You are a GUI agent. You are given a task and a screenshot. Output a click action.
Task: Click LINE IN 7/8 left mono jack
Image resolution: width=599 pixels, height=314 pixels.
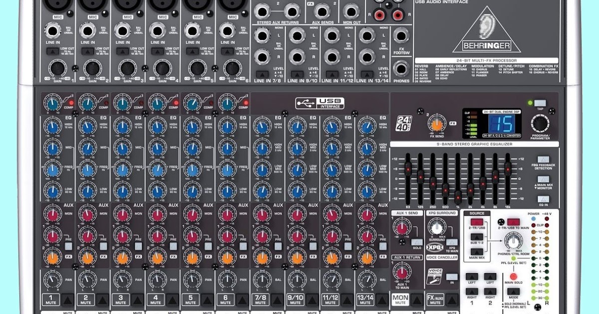pyautogui.click(x=262, y=35)
